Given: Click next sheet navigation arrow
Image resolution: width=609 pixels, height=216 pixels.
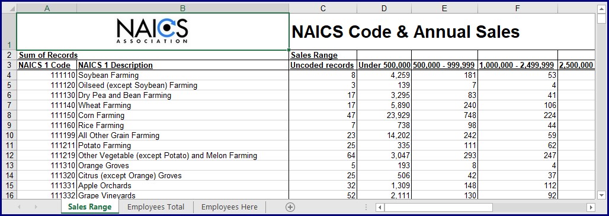Looking at the screenshot, I should click(36, 207).
